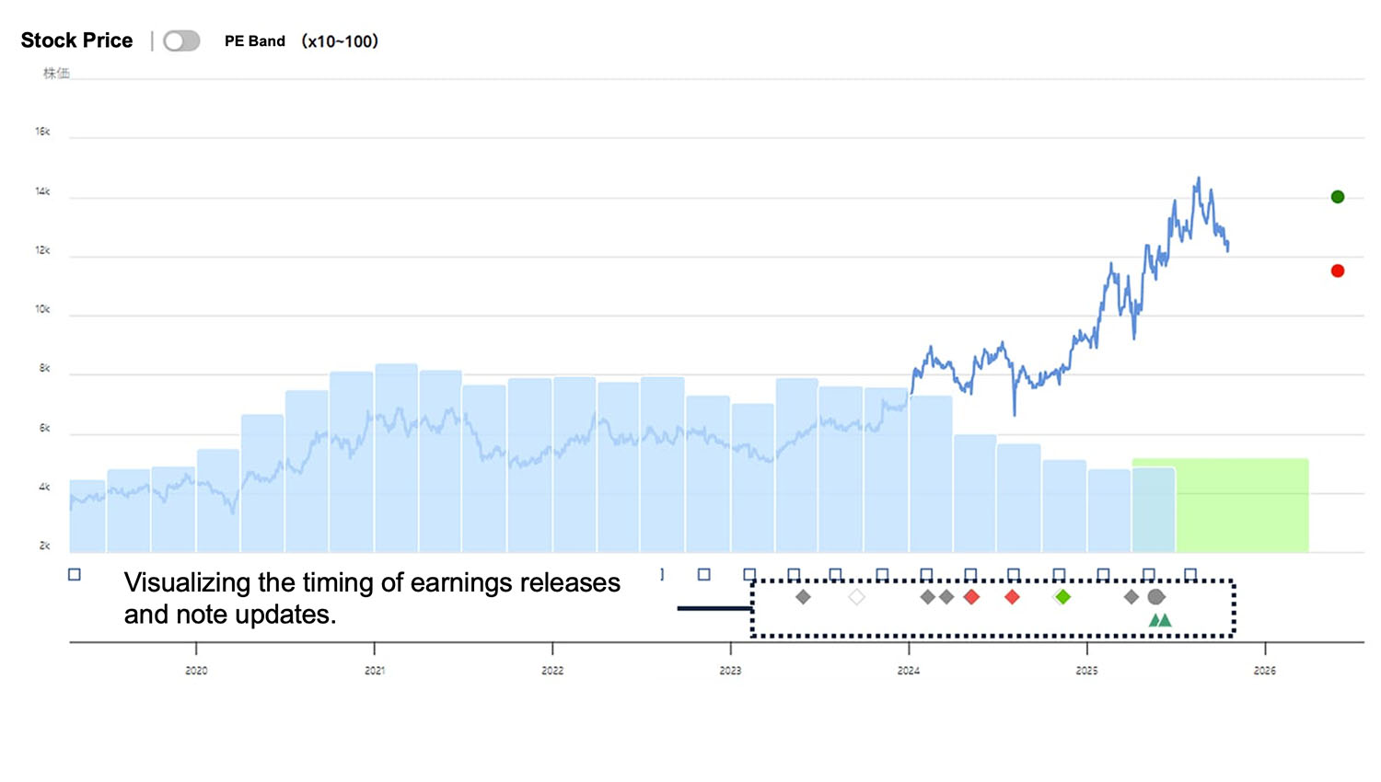
Task: Select the white hollow diamond marker
Action: click(x=856, y=597)
